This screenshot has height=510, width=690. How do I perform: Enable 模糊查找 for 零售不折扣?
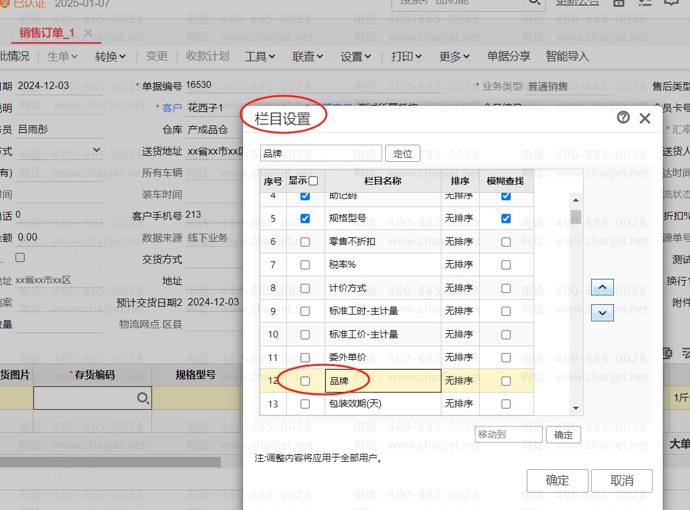[x=506, y=242]
